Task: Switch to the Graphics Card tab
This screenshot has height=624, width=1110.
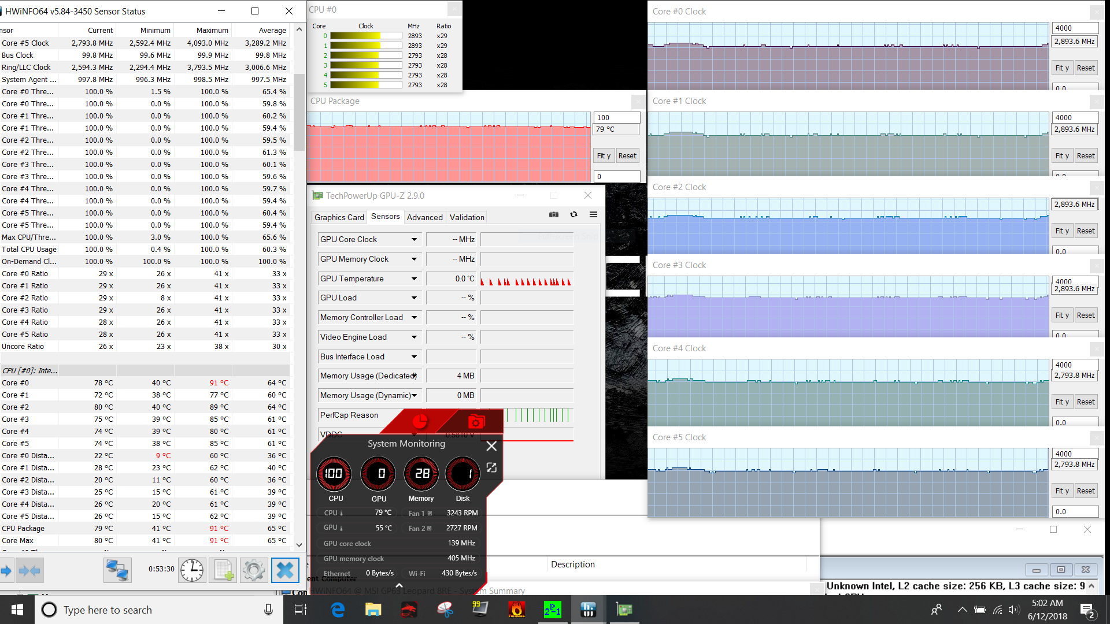Action: pos(339,217)
